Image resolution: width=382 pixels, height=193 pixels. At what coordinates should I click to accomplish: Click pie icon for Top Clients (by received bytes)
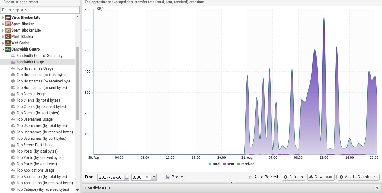(13, 107)
